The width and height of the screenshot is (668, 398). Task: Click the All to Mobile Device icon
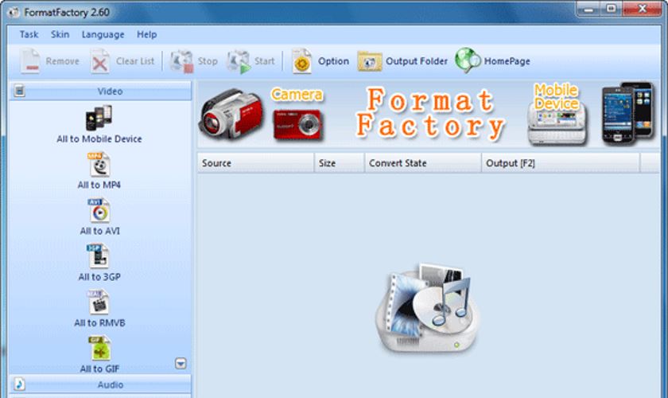click(99, 119)
